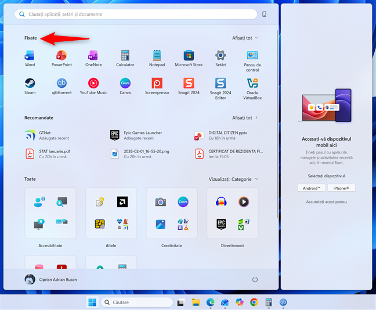This screenshot has width=376, height=310.
Task: Select iPhone device button
Action: (341, 188)
